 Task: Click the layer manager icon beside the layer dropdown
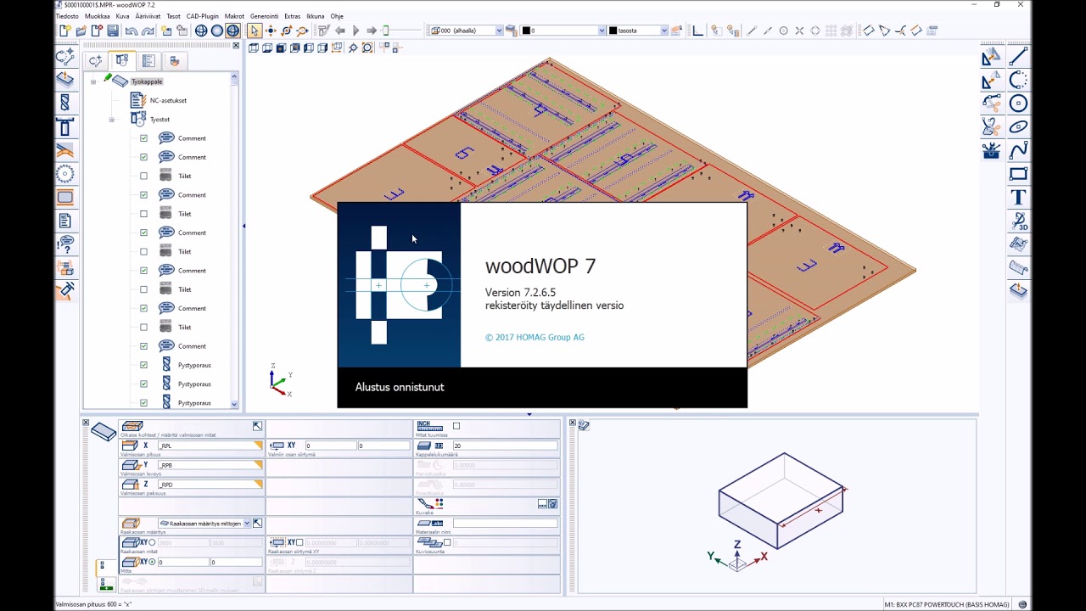point(512,31)
